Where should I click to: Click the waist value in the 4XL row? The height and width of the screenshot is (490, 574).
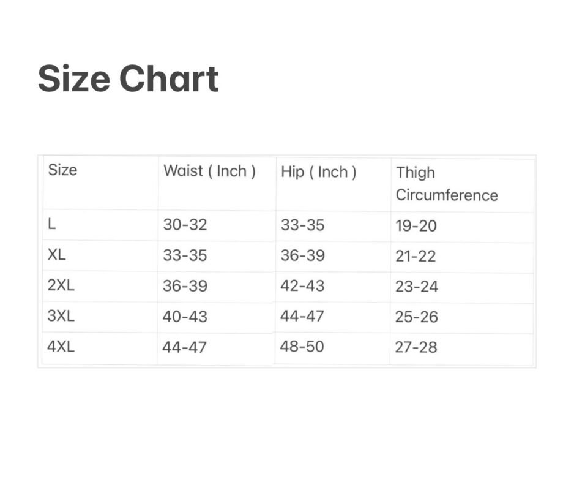tap(184, 347)
